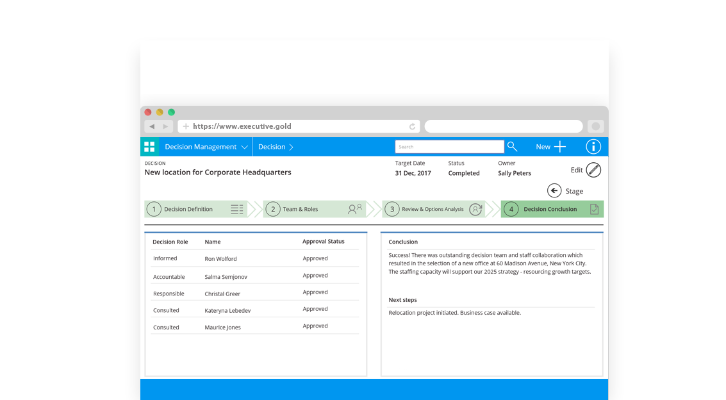The image size is (726, 400).
Task: Select the Decision Conclusion stage
Action: (x=551, y=209)
